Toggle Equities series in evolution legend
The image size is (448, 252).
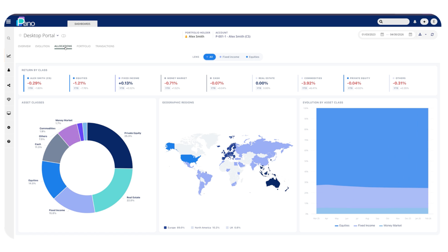(x=342, y=226)
